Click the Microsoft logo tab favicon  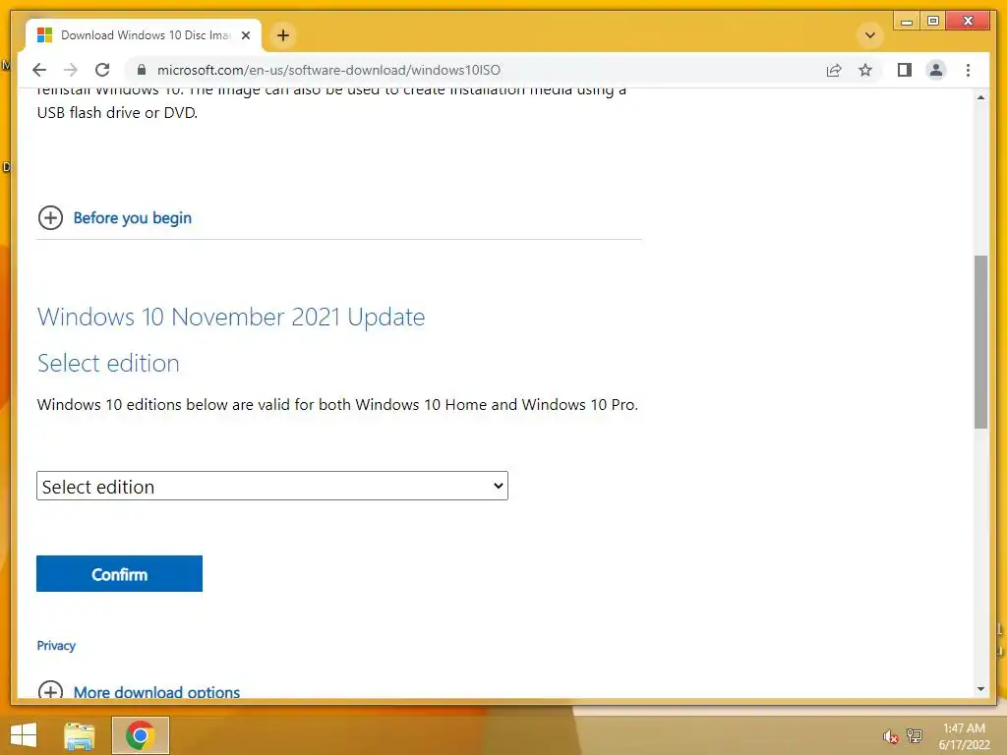tap(44, 35)
